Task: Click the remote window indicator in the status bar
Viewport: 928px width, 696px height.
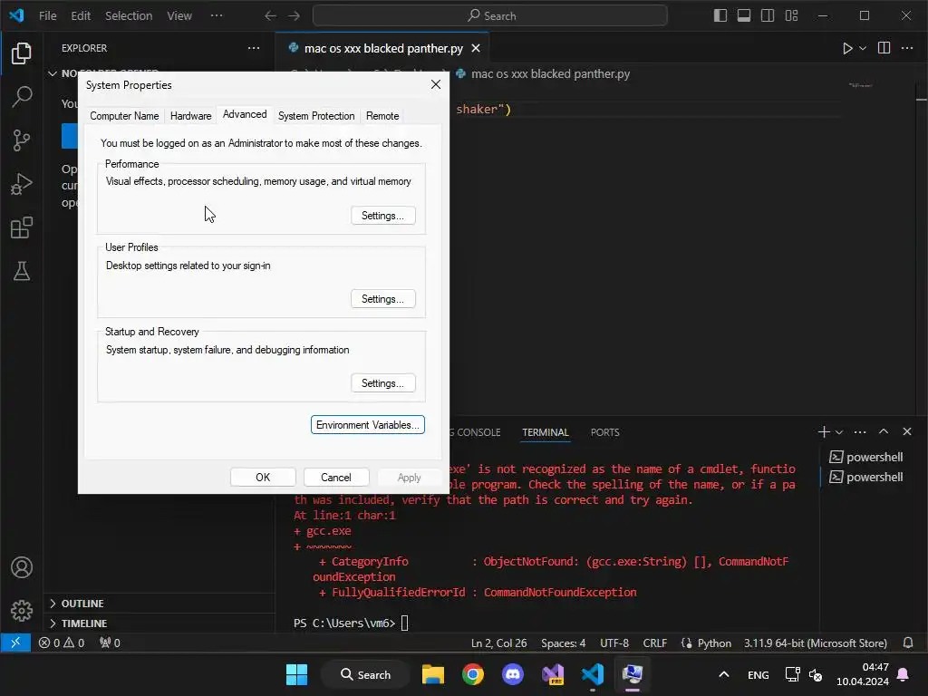Action: [x=15, y=643]
